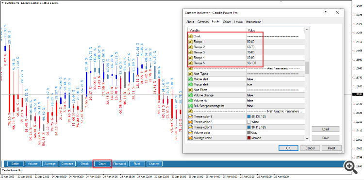Click the Volume hit boolean icon
Image resolution: width=364 pixels, height=180 pixels.
[190, 100]
